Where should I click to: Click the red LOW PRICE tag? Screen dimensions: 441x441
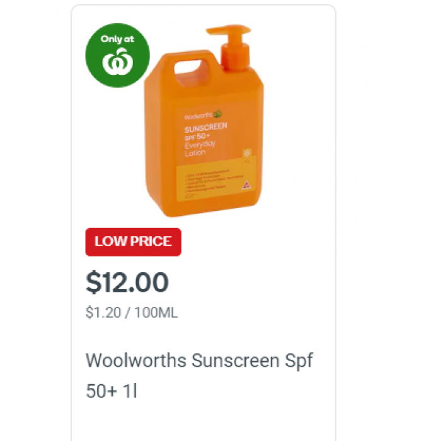pyautogui.click(x=134, y=242)
